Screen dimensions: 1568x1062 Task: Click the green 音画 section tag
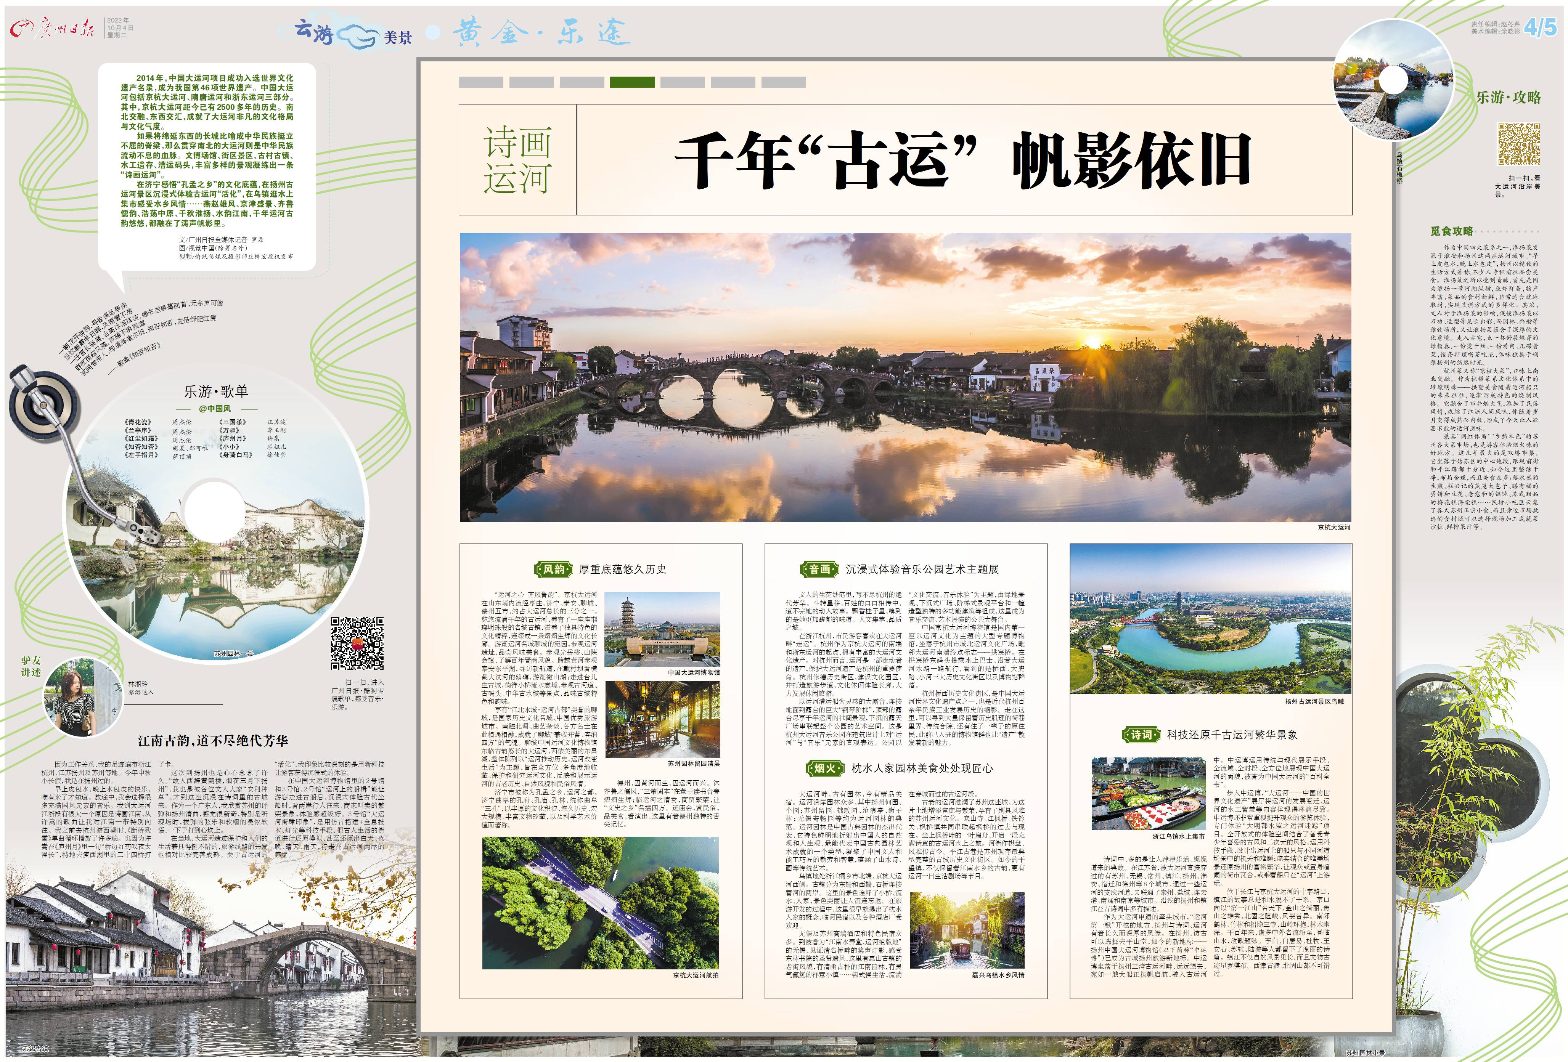click(819, 569)
